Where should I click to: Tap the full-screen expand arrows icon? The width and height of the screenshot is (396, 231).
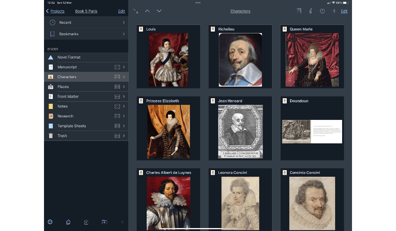click(x=136, y=11)
